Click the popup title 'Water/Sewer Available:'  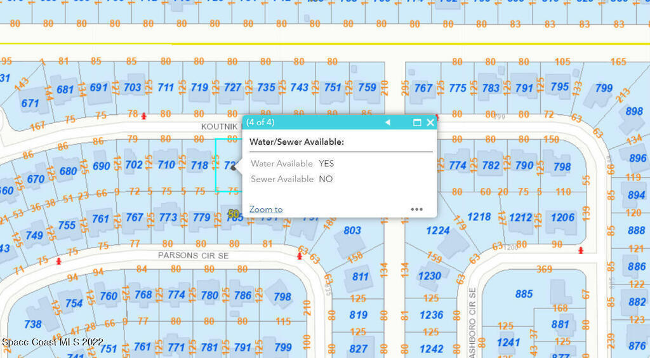click(296, 142)
